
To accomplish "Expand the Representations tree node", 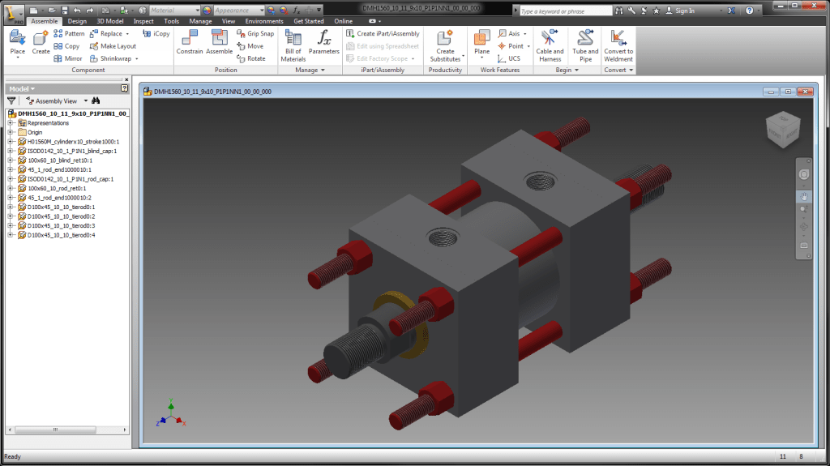I will point(11,123).
